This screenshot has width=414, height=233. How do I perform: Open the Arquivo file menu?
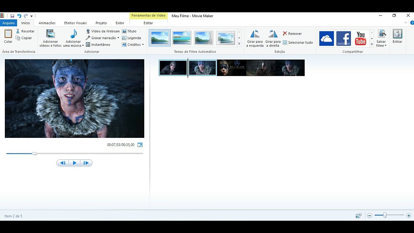pos(8,23)
